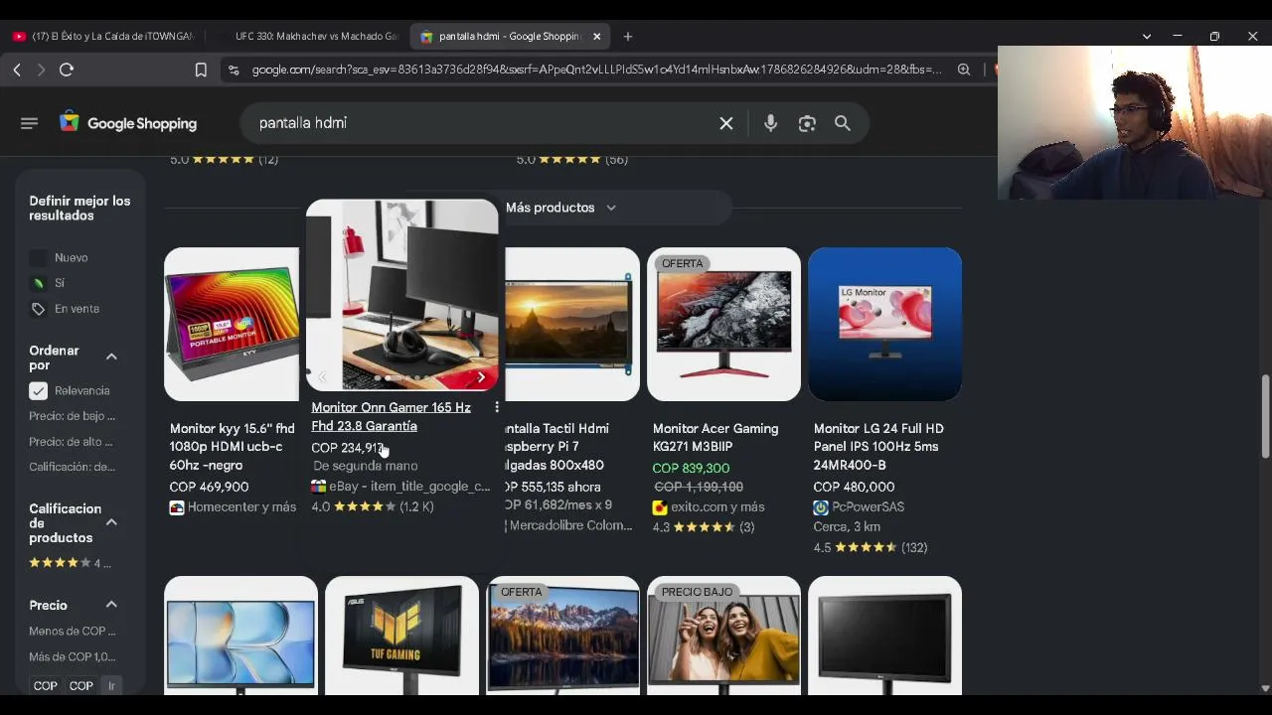
Task: Collapse the Calificacion de productos section
Action: pos(111,522)
